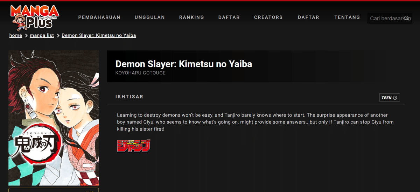Click the question mark beside TEEN
This screenshot has width=420, height=192.
point(395,98)
